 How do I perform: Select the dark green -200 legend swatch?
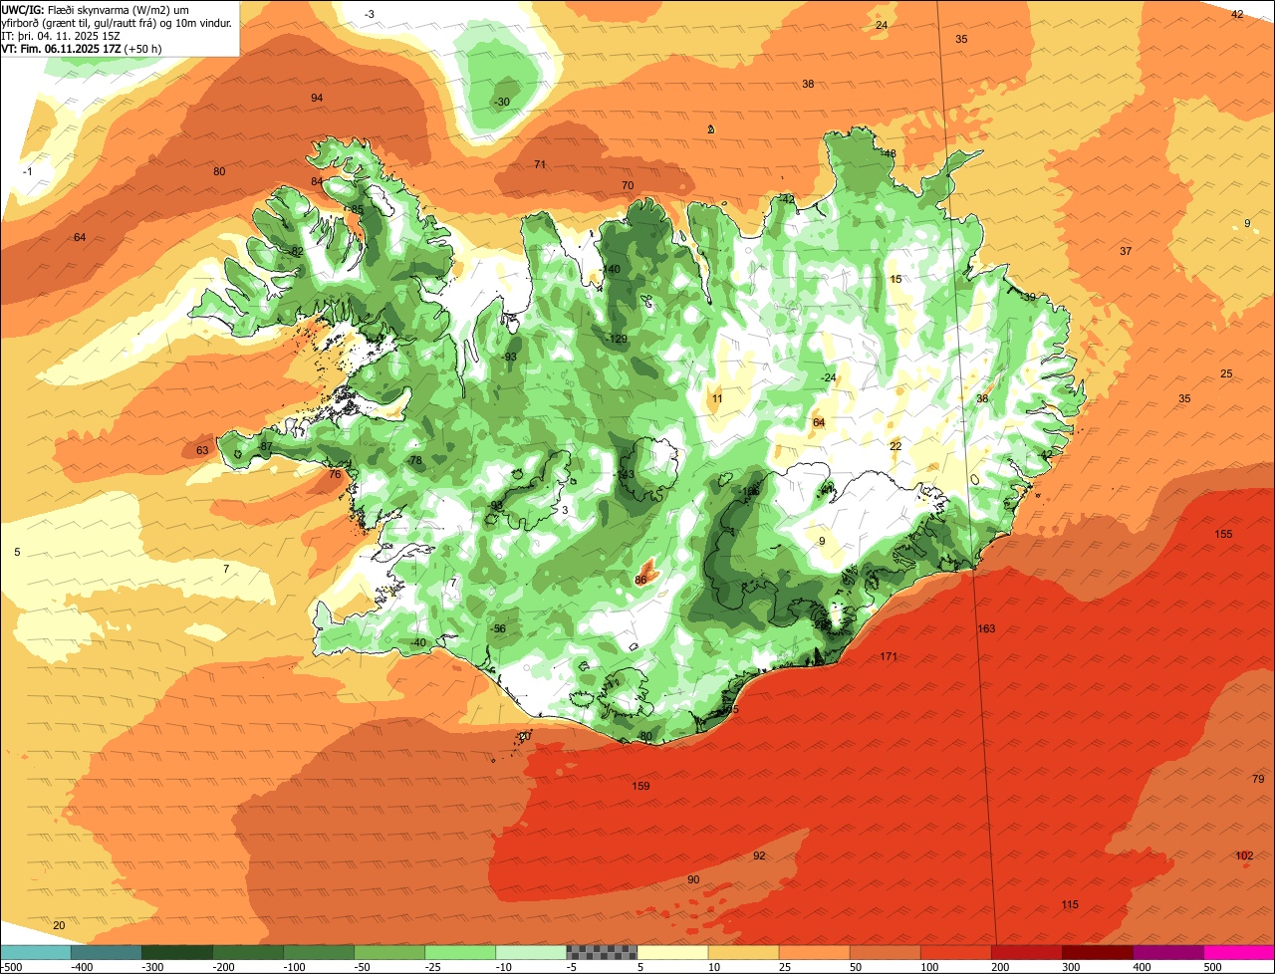coord(248,953)
